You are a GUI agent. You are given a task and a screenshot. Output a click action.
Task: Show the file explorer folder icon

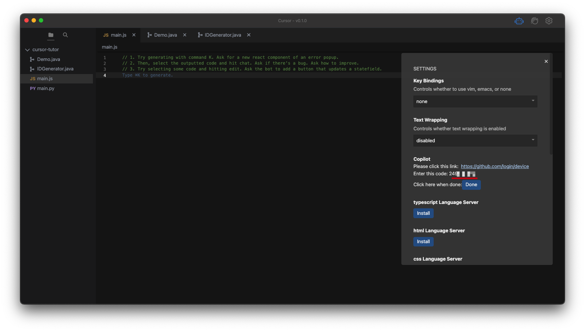tap(51, 35)
